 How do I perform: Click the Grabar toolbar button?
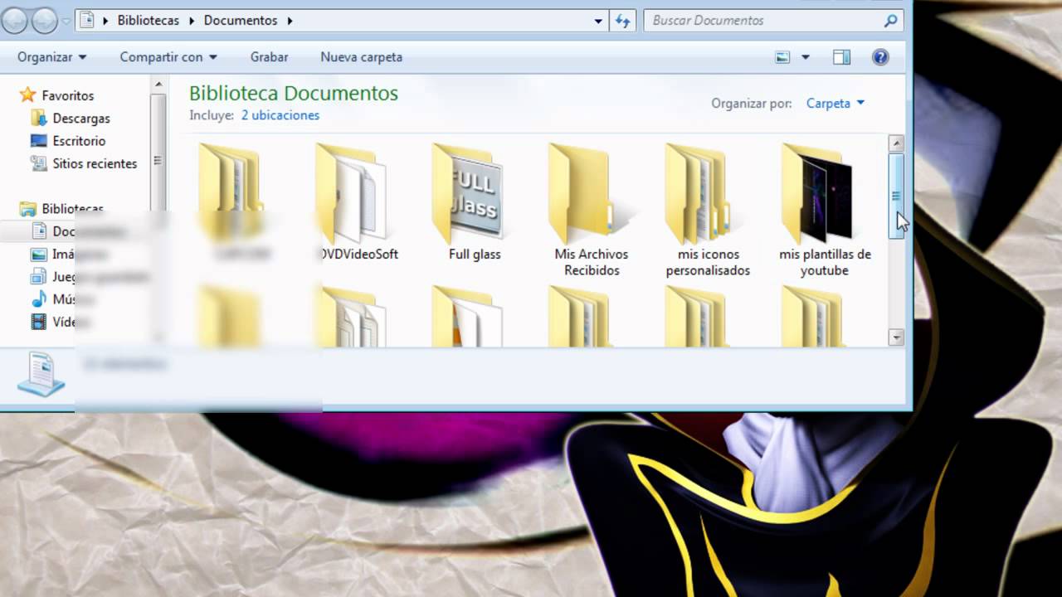coord(269,57)
